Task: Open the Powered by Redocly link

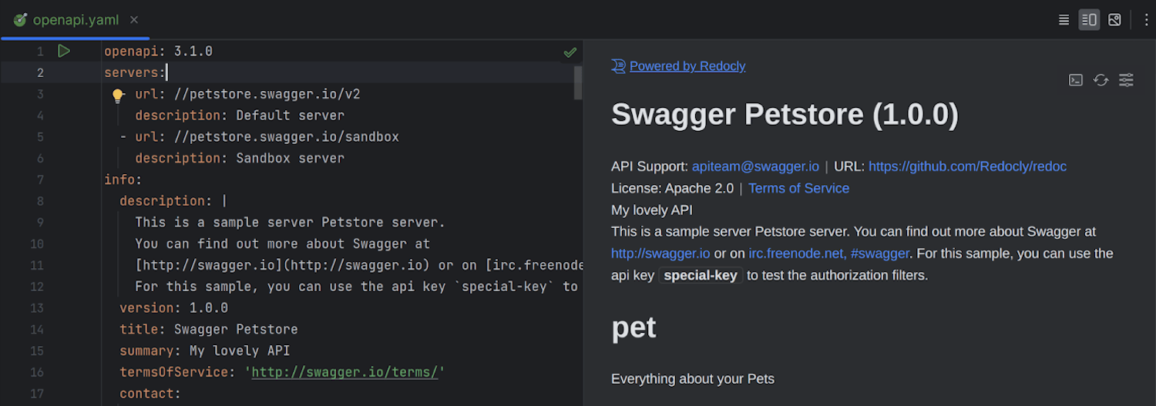Action: pyautogui.click(x=687, y=66)
